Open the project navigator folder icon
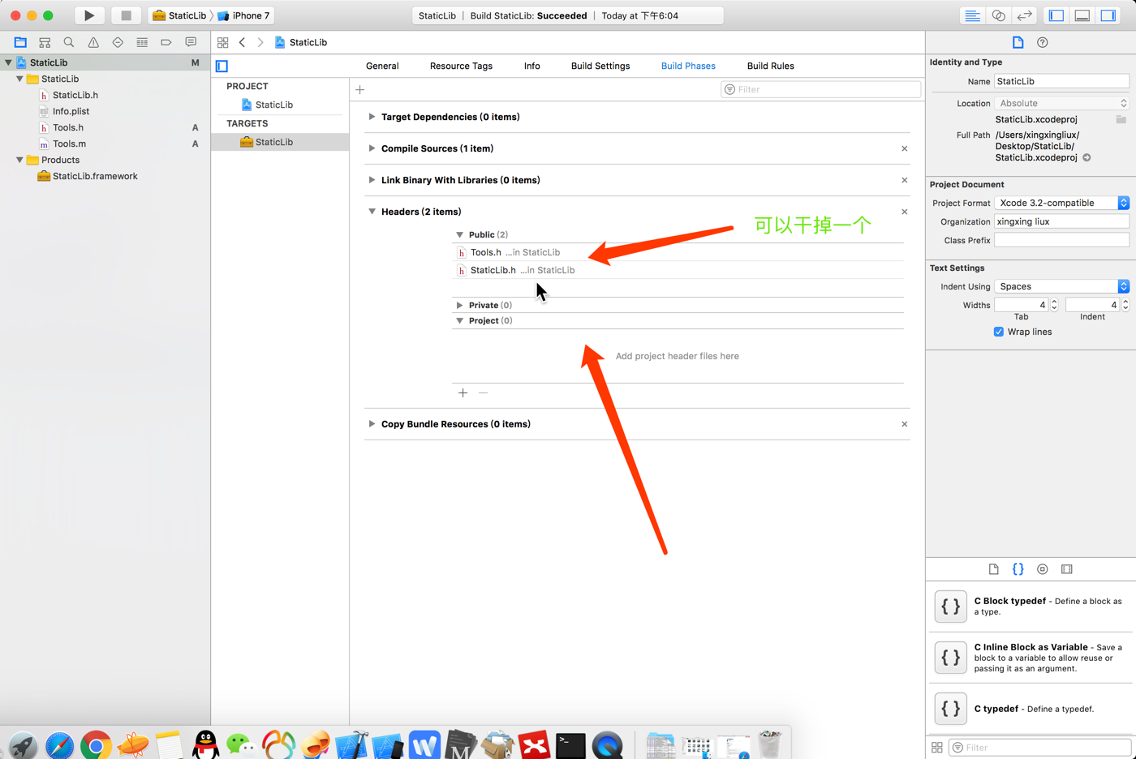The height and width of the screenshot is (759, 1136). tap(20, 42)
